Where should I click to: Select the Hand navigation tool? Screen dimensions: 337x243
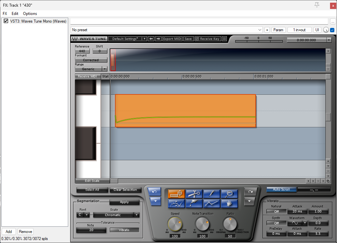pos(229,203)
